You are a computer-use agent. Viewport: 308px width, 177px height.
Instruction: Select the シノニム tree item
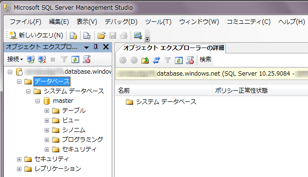click(x=74, y=130)
